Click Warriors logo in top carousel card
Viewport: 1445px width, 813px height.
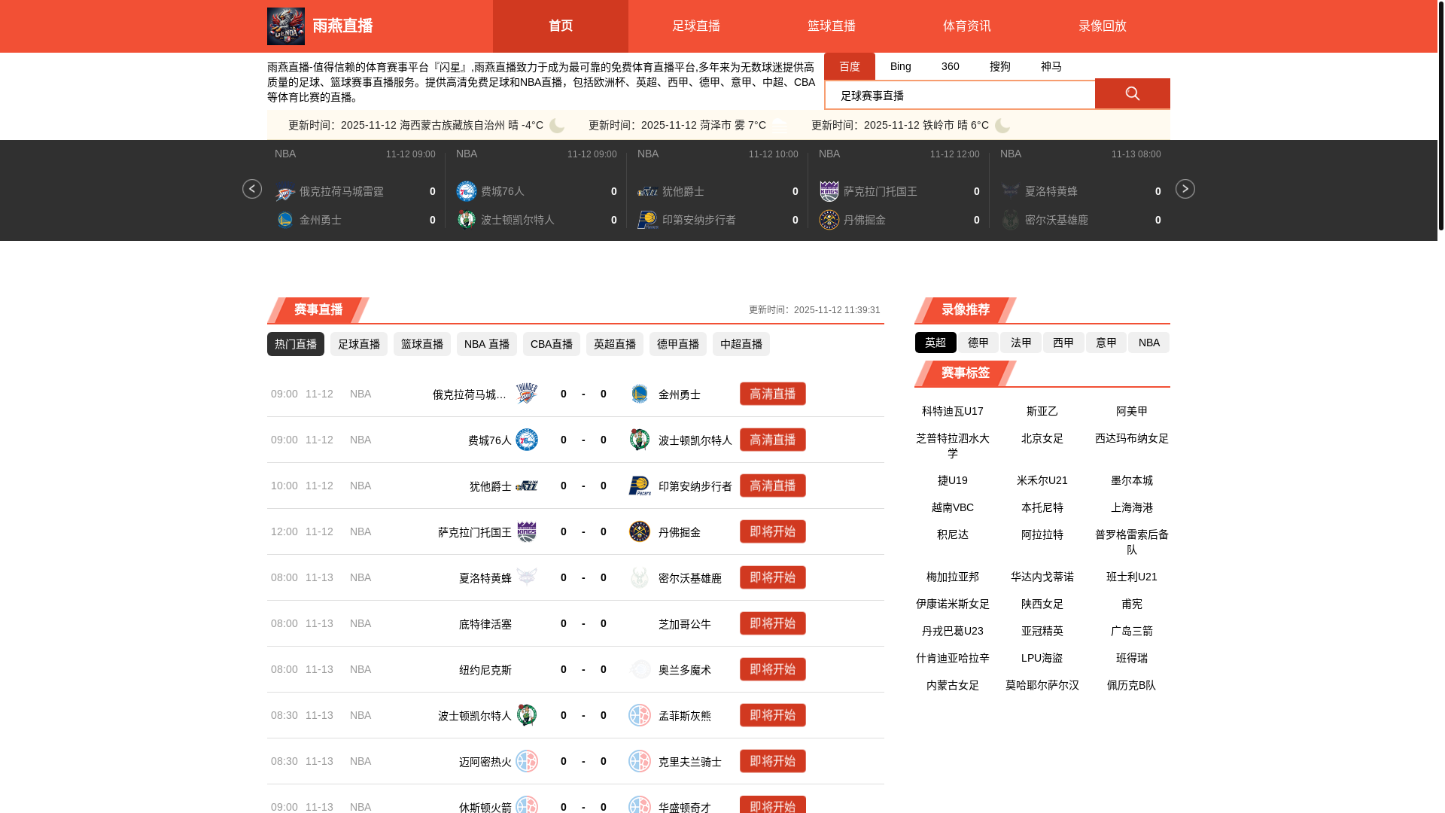pos(285,220)
